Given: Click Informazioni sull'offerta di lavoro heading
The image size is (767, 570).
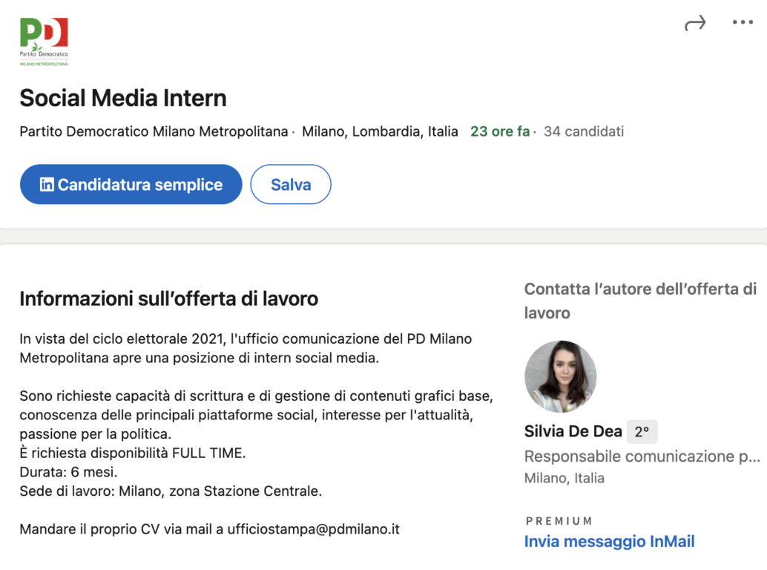Looking at the screenshot, I should [x=169, y=299].
